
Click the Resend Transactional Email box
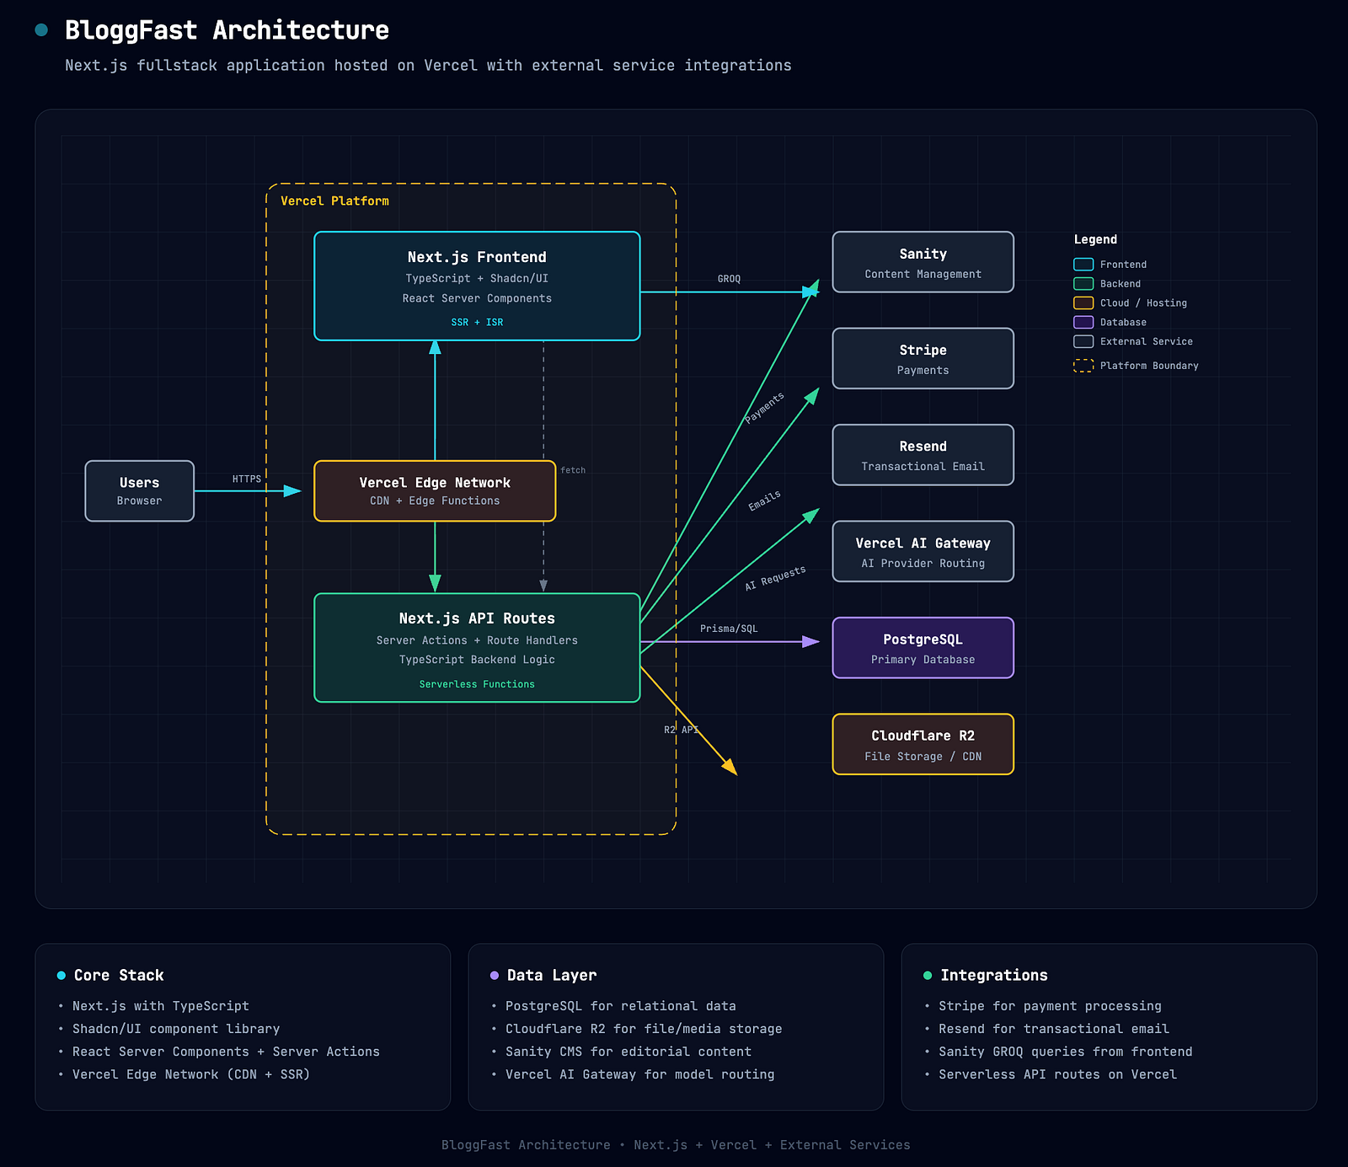923,455
